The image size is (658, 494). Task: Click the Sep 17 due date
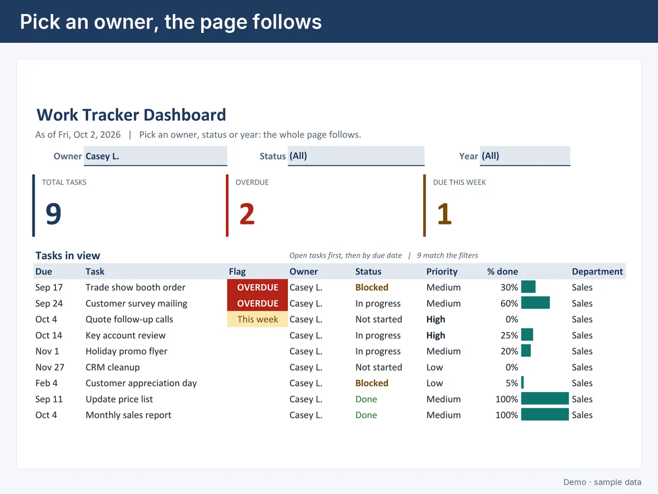coord(49,287)
